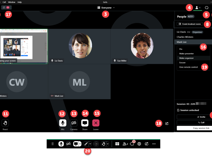
Task: Expand the reactions dropdown arrow on floating toolbar
Action: tap(108, 144)
